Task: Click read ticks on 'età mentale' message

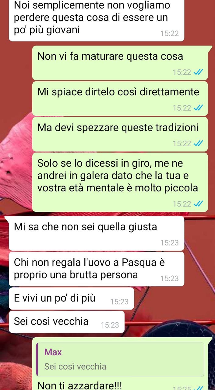Action: coord(198,204)
